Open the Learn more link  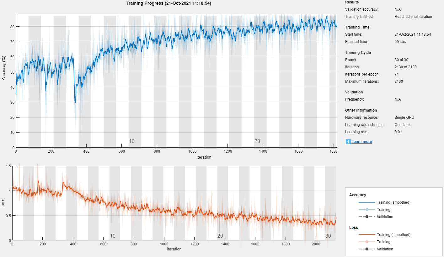(361, 142)
